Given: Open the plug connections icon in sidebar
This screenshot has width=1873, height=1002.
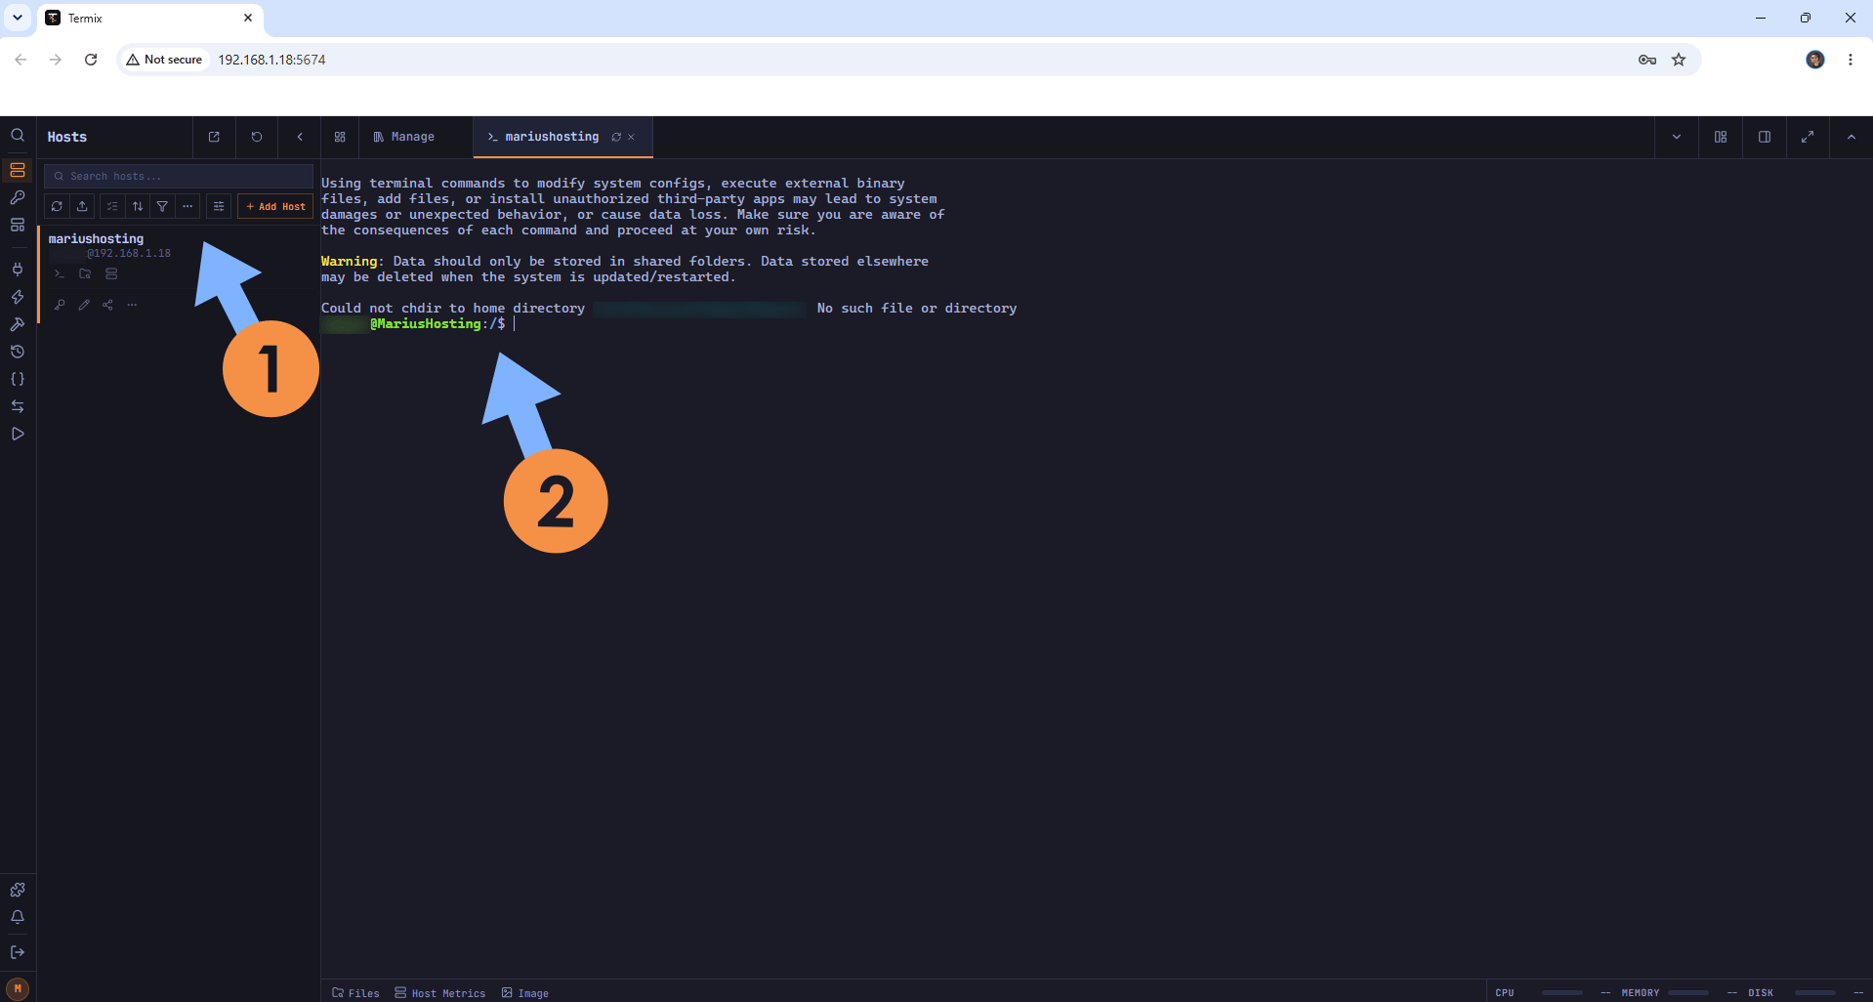Looking at the screenshot, I should (x=18, y=270).
